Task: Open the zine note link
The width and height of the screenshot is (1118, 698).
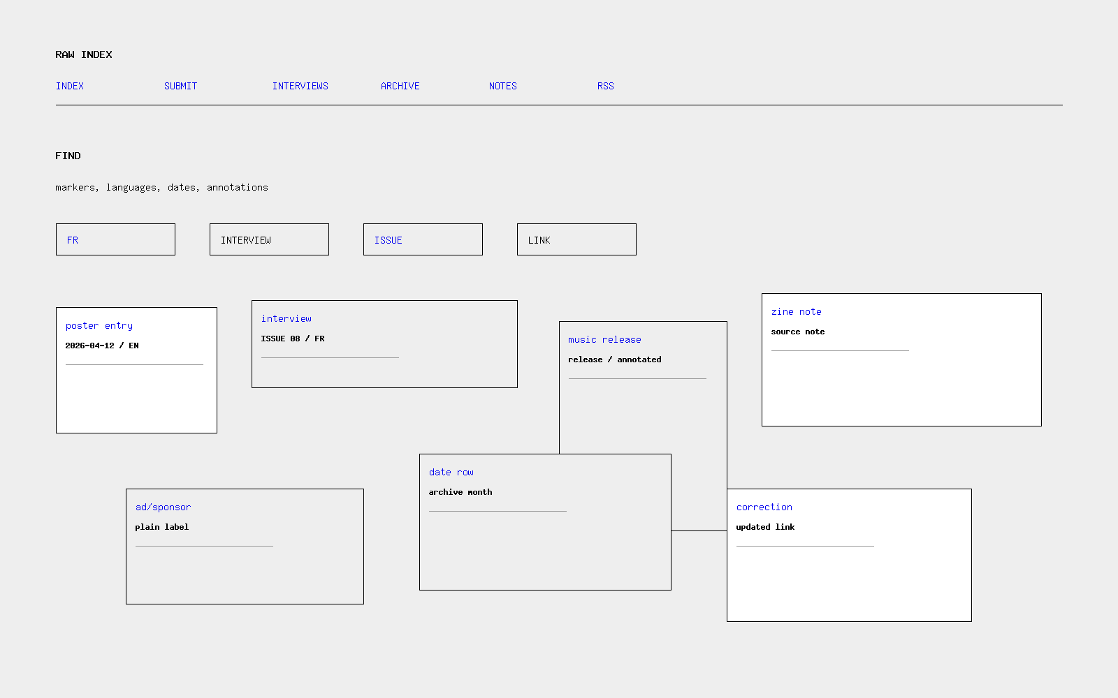Action: point(797,311)
